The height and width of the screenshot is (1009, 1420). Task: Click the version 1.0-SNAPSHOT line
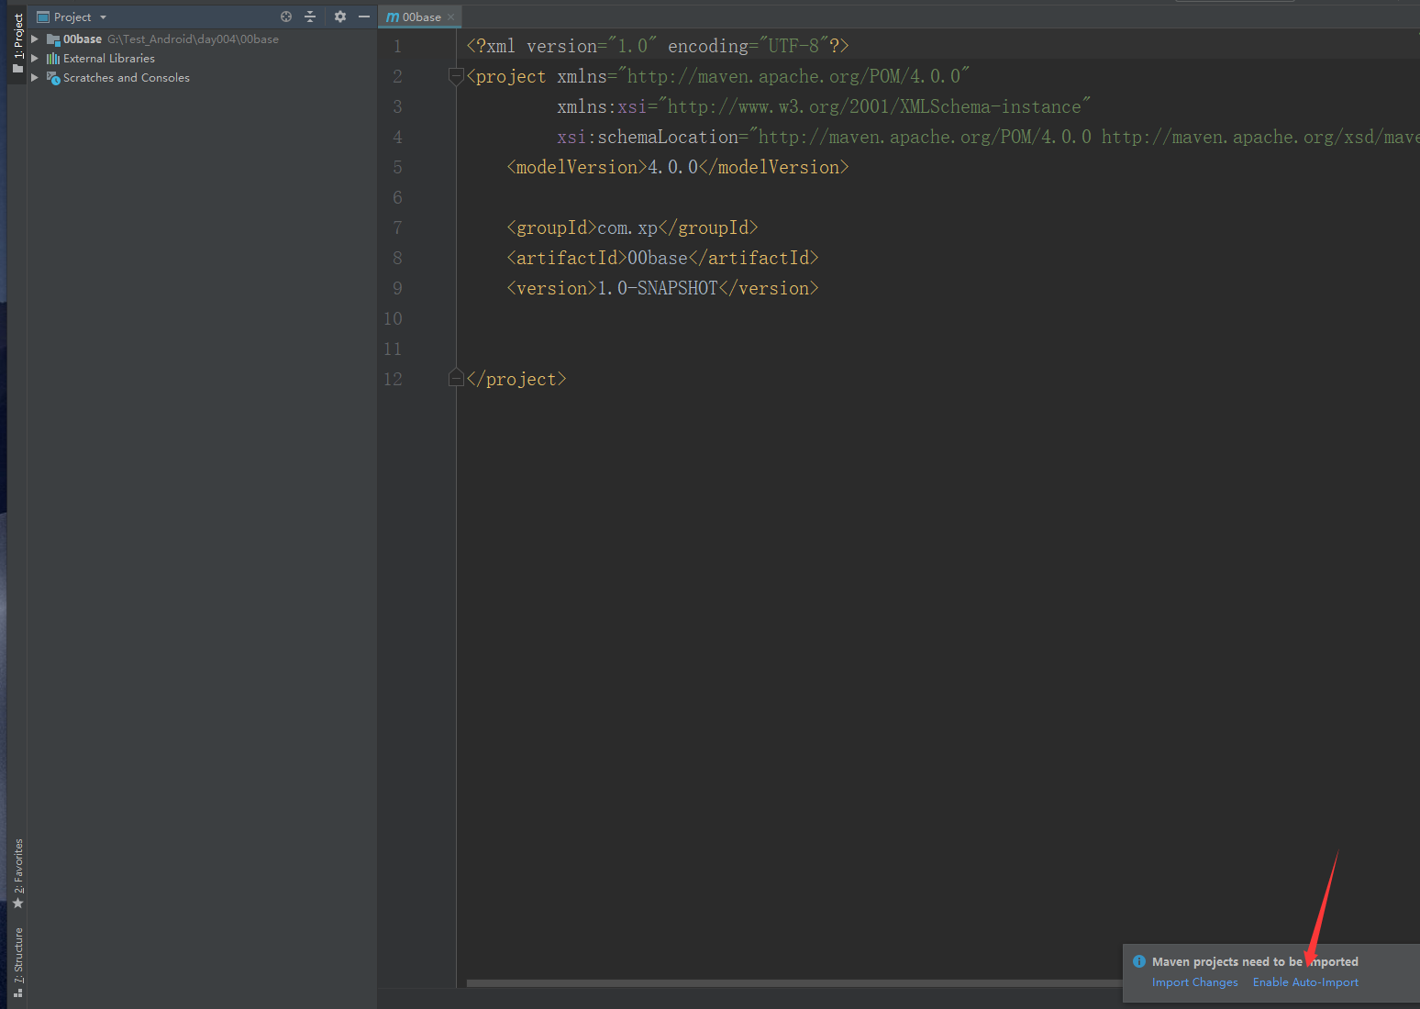[662, 288]
